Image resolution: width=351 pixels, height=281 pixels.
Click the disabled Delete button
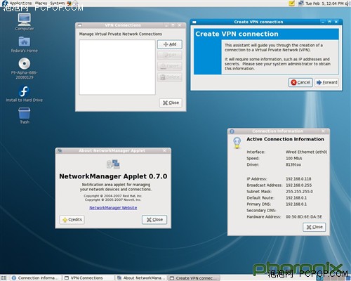(170, 77)
